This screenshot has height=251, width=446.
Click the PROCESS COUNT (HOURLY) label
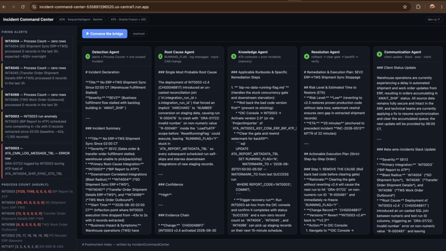click(x=25, y=185)
